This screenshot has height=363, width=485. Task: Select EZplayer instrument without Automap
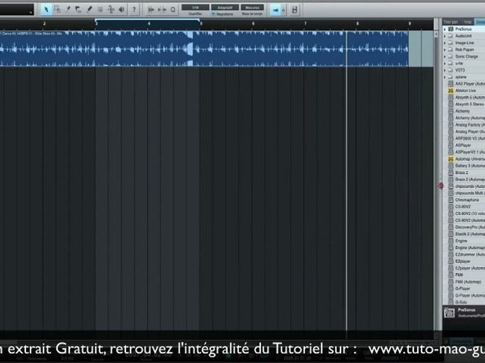point(463,261)
